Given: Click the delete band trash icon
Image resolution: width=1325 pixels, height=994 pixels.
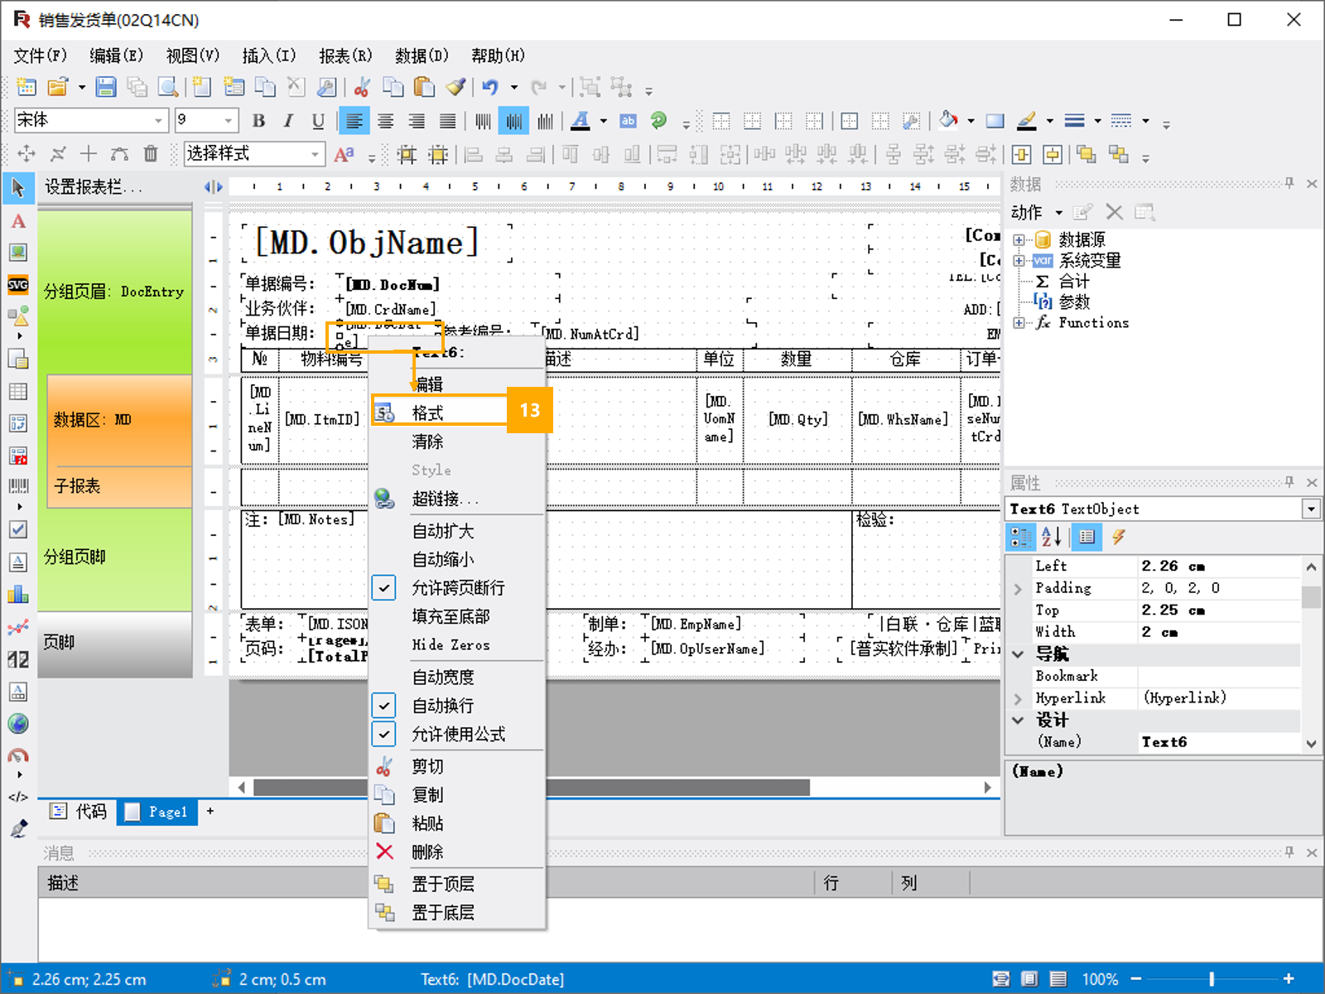Looking at the screenshot, I should pyautogui.click(x=151, y=153).
